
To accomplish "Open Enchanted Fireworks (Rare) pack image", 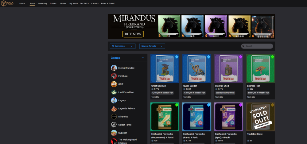I will point(197,117).
